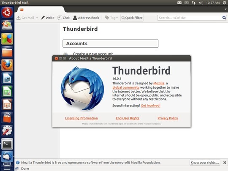Viewport: 228px width, 171px height.
Task: Click the Get Mail toolbar button
Action: pyautogui.click(x=25, y=18)
